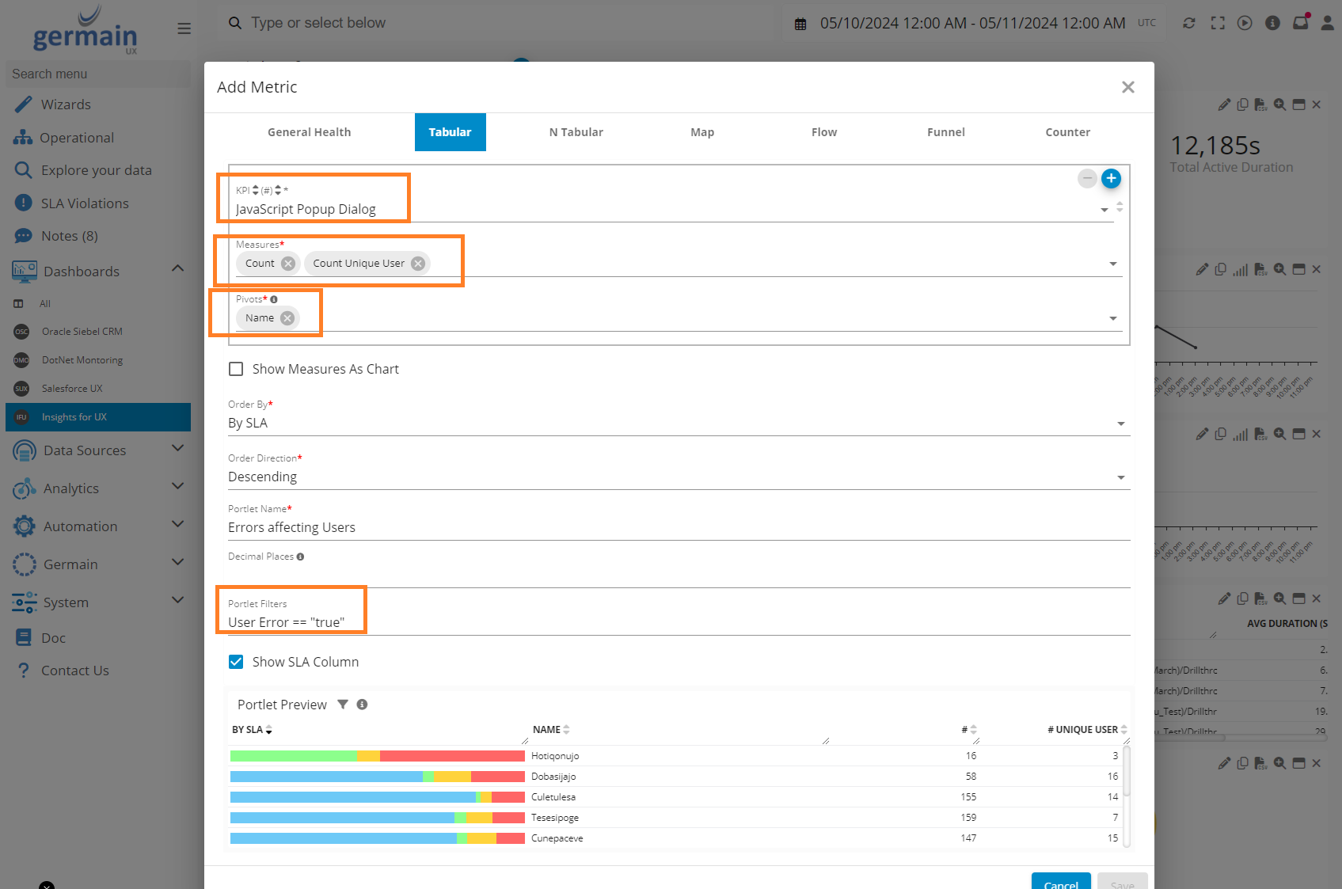Click the Portlet Preview filter icon
Image resolution: width=1342 pixels, height=889 pixels.
343,705
